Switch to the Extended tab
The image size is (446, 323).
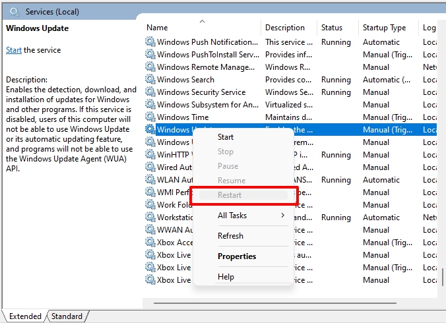pyautogui.click(x=25, y=316)
